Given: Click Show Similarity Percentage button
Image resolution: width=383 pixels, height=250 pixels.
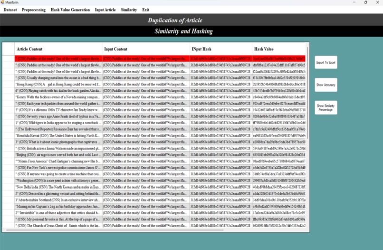Looking at the screenshot, I should 326,107.
